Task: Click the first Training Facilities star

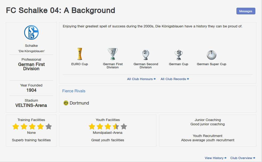Action: pos(16,127)
